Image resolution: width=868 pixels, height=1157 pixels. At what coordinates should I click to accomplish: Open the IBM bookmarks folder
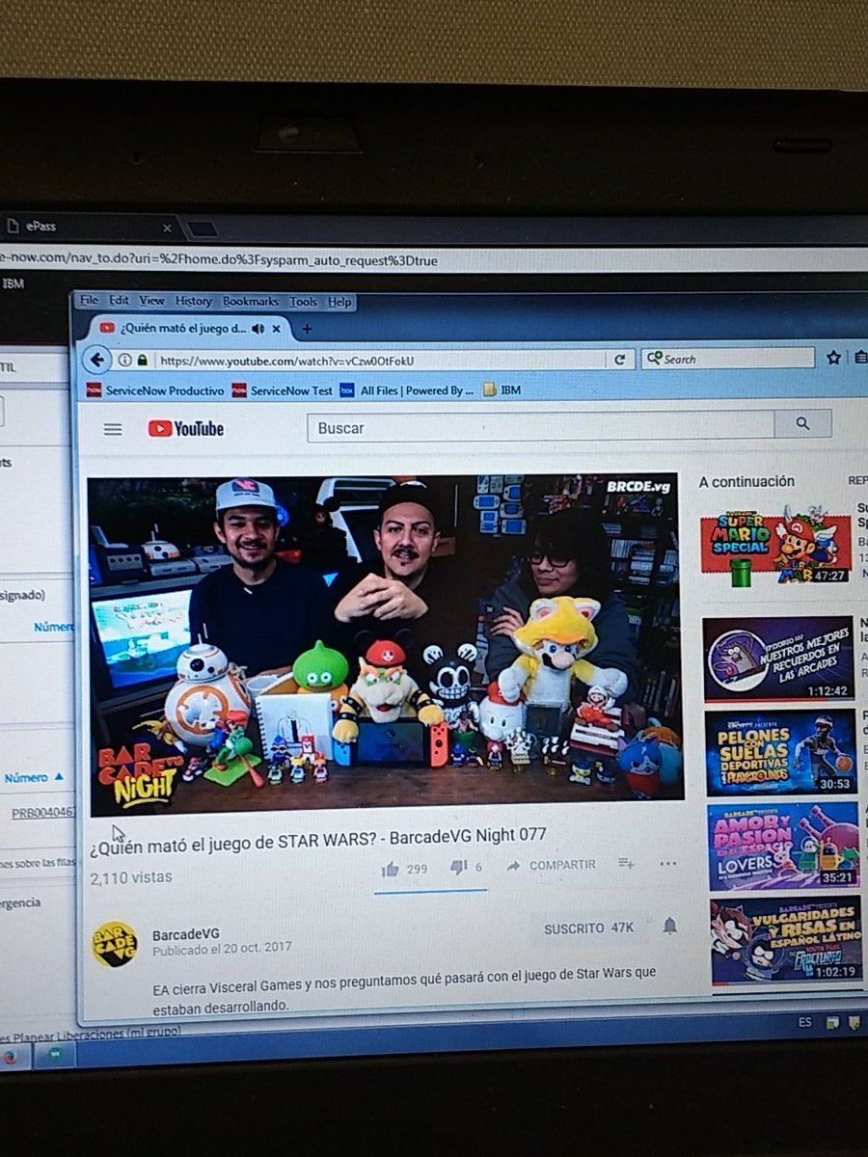pos(502,390)
